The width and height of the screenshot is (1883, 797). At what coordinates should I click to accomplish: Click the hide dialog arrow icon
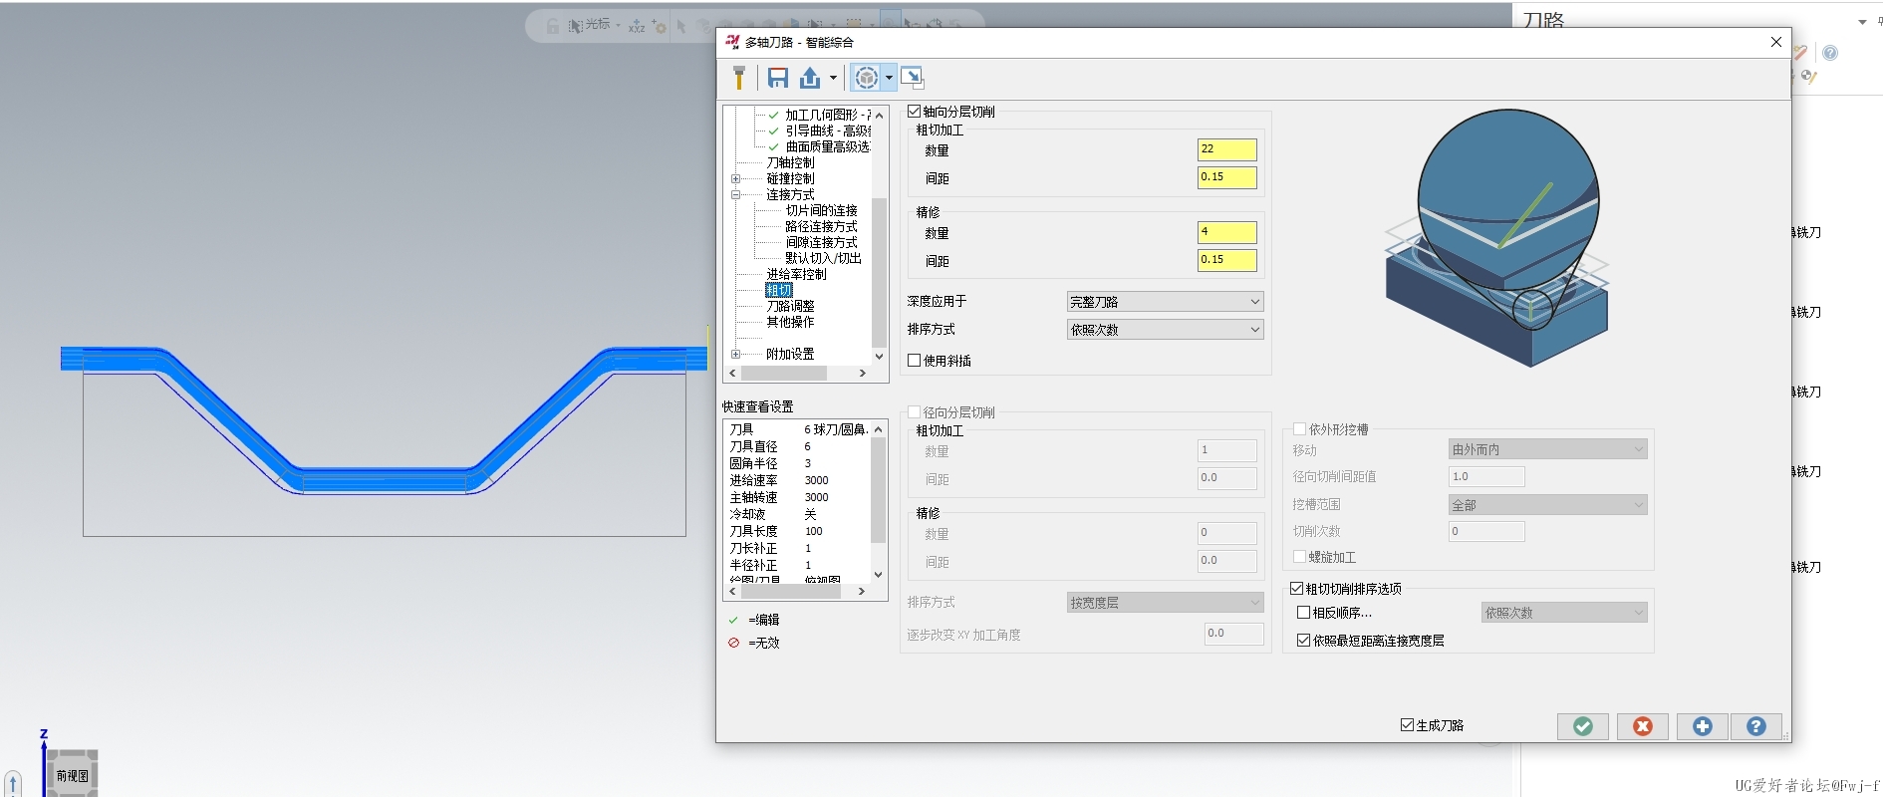coord(912,78)
